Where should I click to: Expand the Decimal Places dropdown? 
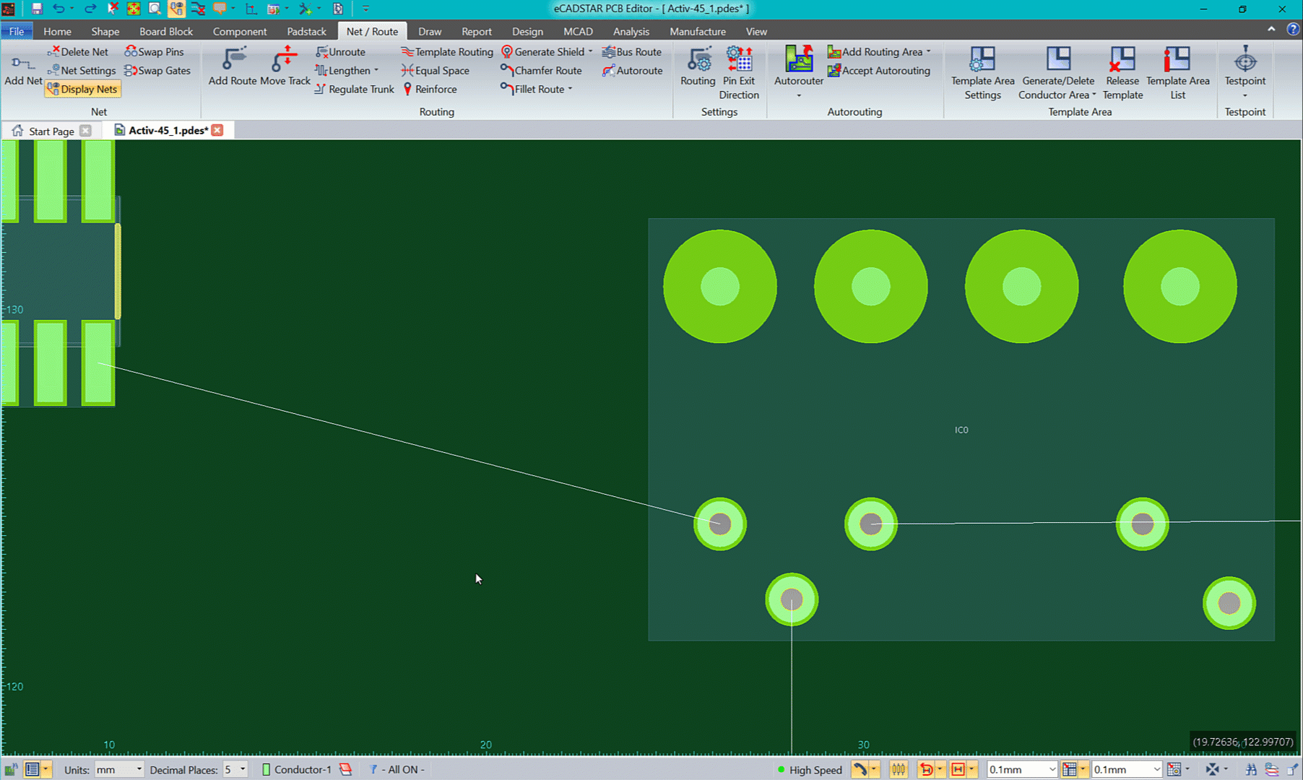point(243,770)
